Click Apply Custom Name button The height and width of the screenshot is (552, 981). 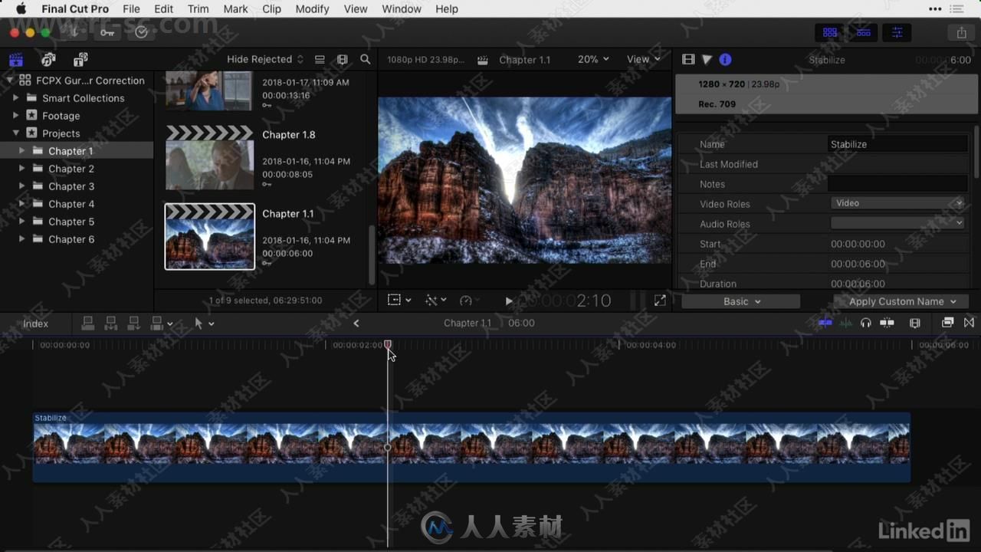901,301
